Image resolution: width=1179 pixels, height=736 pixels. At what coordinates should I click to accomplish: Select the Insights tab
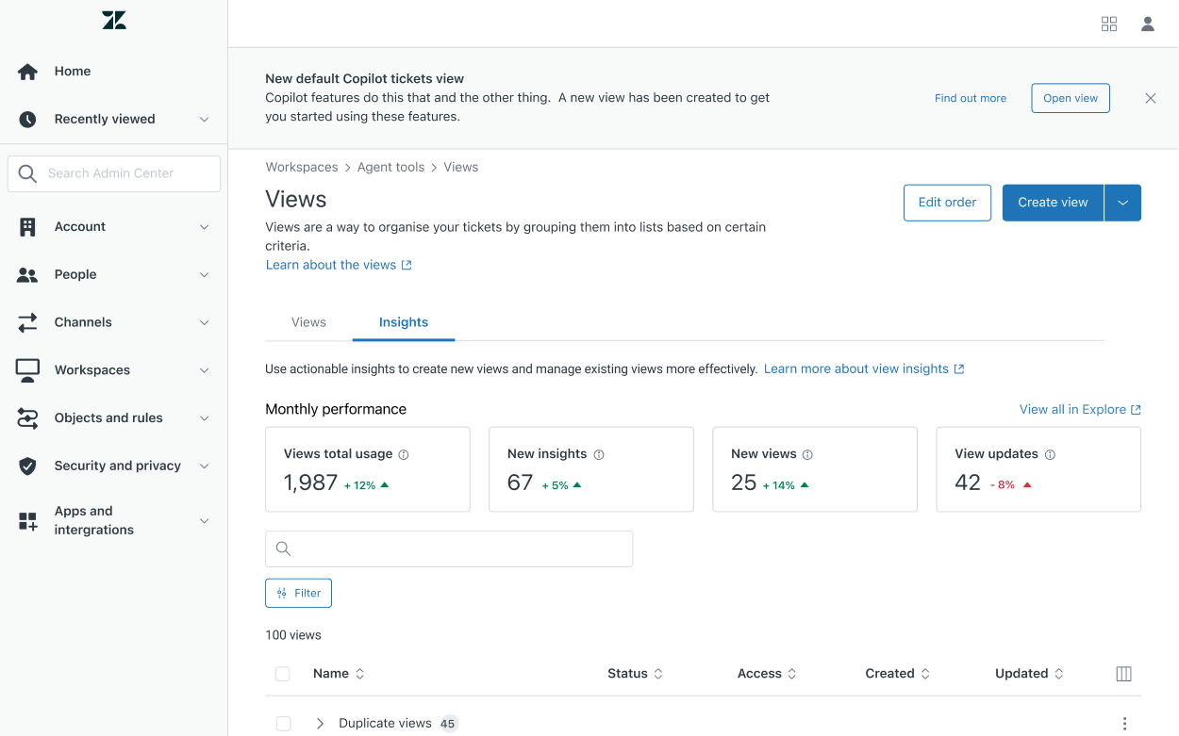[x=404, y=322]
